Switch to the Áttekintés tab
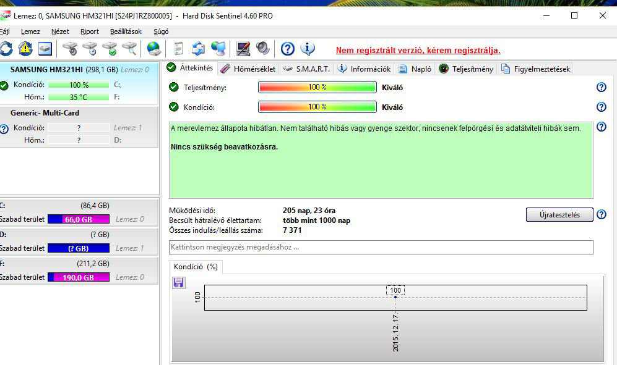This screenshot has width=617, height=365. pos(190,67)
